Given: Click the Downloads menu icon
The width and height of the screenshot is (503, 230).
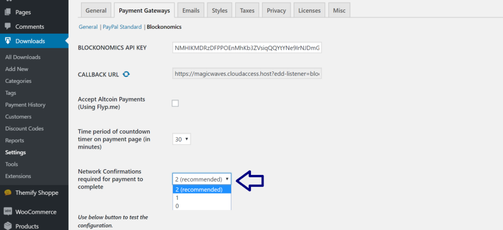Looking at the screenshot, I should (8, 41).
